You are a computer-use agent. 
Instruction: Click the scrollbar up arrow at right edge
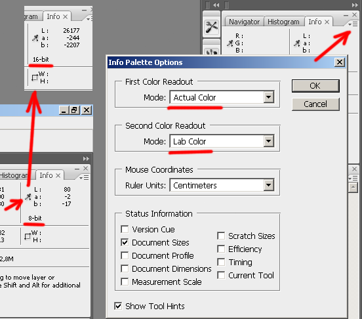[353, 186]
